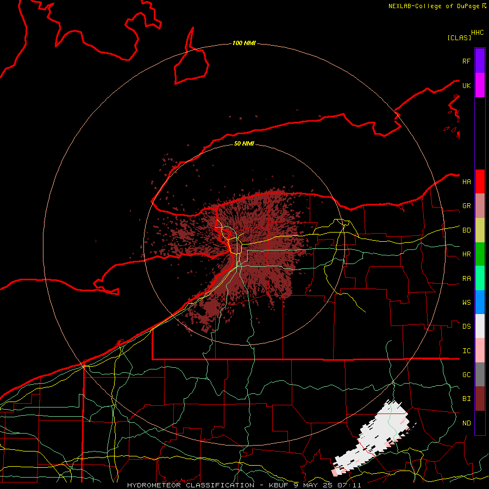Click the RA light green legend swatch

tap(480, 278)
